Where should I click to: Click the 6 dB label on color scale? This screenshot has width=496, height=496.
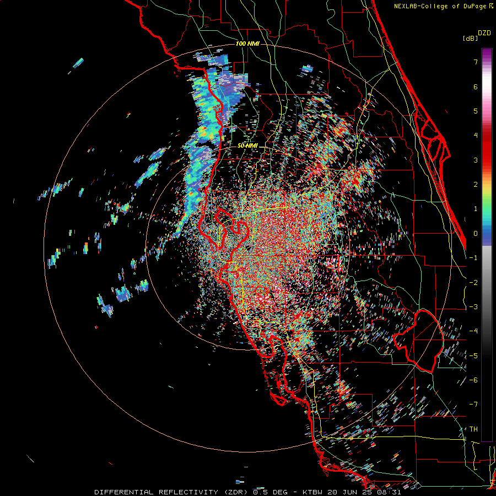pyautogui.click(x=476, y=87)
